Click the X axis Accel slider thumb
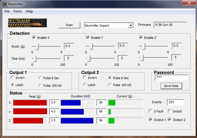Screen dimensions: 197x138 click(37, 47)
